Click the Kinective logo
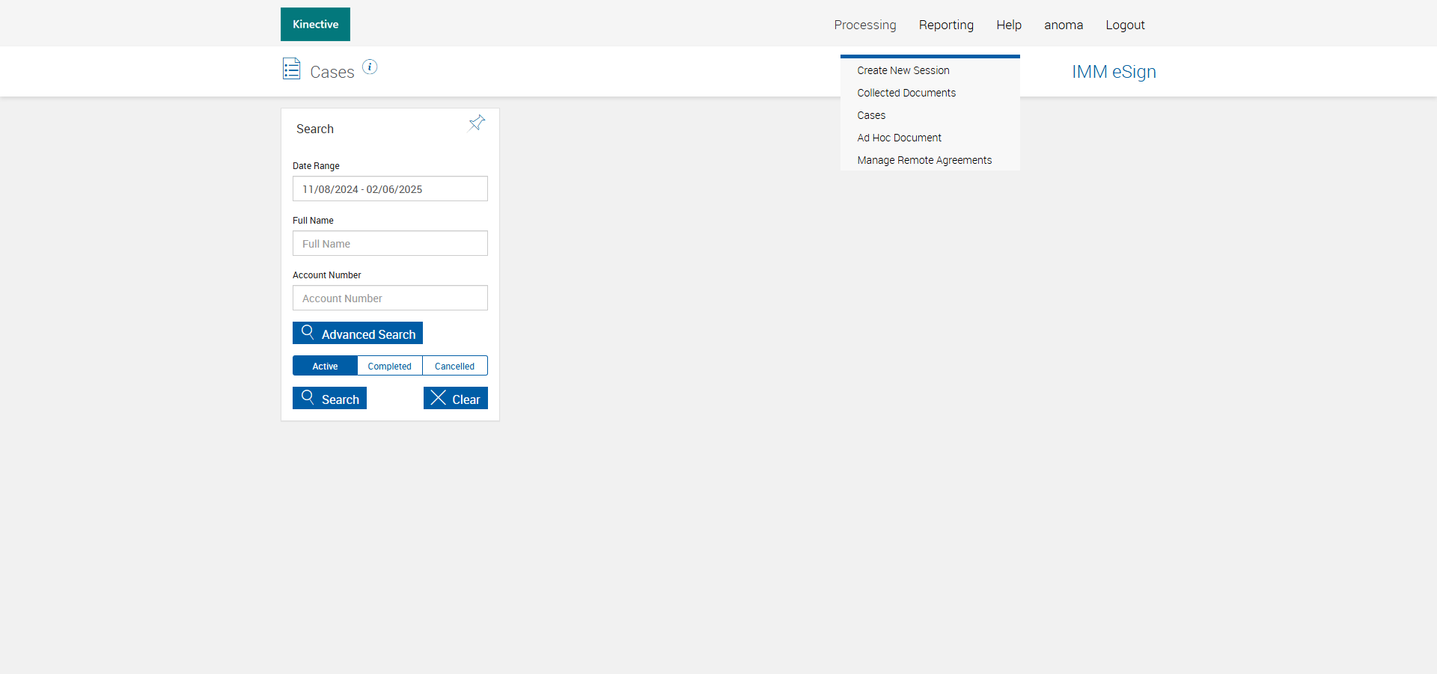Screen dimensions: 1437x674 pyautogui.click(x=315, y=24)
